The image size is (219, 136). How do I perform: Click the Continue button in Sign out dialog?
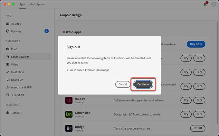pos(143,84)
